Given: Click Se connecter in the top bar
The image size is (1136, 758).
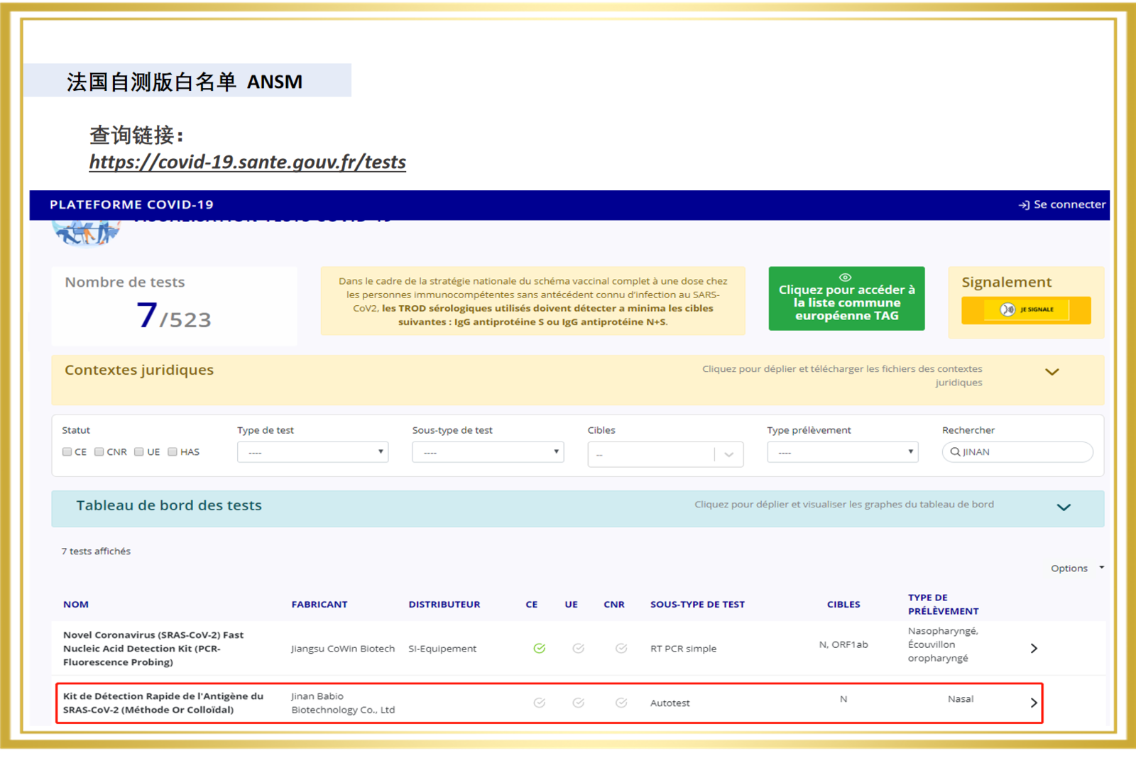Looking at the screenshot, I should point(1061,204).
